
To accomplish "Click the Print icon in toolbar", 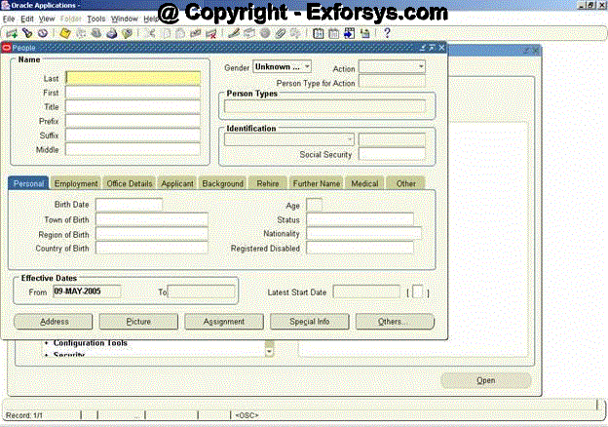I will pos(112,32).
